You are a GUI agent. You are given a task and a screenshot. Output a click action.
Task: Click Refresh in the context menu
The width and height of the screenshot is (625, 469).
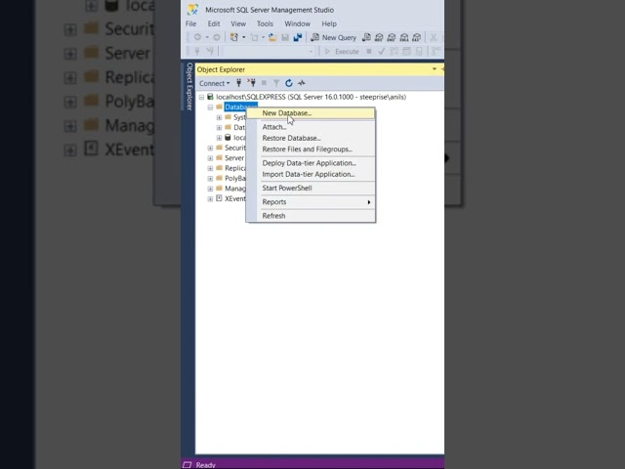point(311,216)
